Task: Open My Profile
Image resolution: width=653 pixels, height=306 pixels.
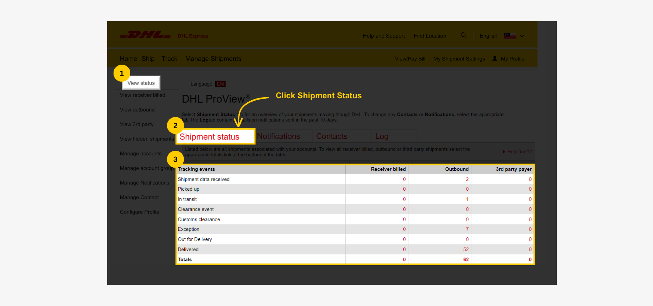Action: [x=513, y=59]
